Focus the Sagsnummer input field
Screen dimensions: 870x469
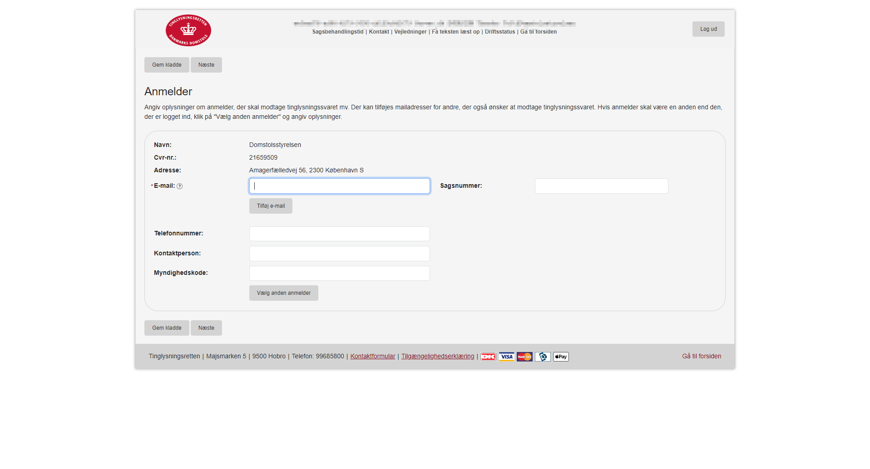pyautogui.click(x=601, y=186)
